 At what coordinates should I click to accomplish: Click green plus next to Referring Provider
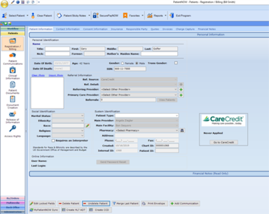(181, 90)
